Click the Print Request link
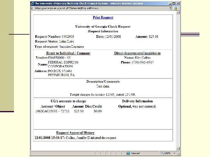 tap(103, 17)
